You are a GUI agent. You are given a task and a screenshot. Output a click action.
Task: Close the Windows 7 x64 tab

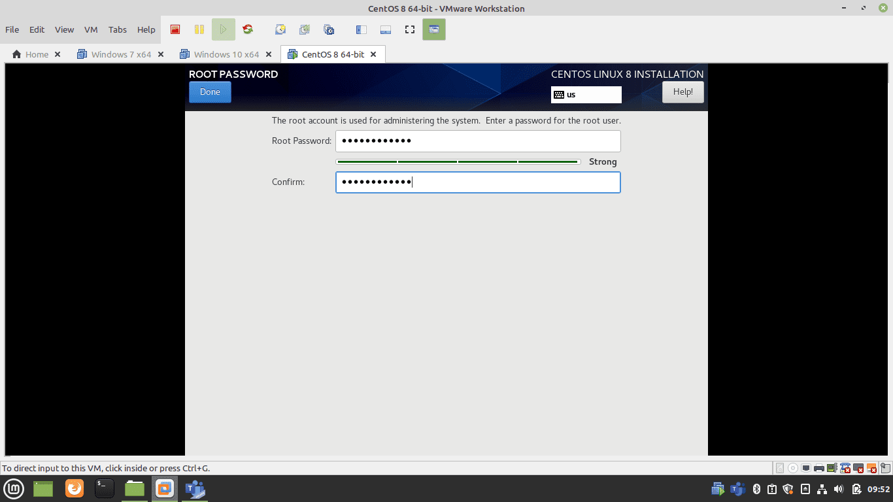[x=161, y=54]
